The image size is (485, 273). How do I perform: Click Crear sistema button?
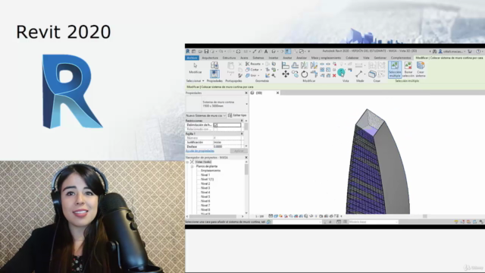pos(421,70)
